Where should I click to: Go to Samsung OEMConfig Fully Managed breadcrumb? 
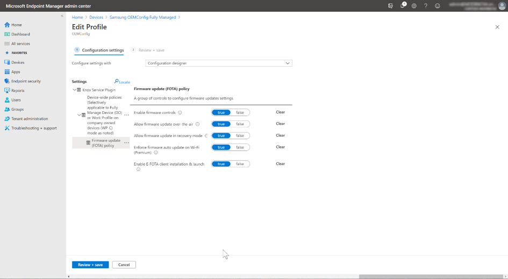pos(142,17)
